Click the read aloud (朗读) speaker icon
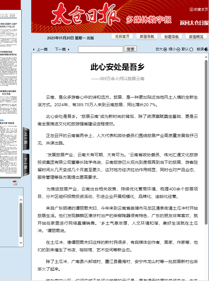The height and width of the screenshot is (281, 209). tap(206, 49)
